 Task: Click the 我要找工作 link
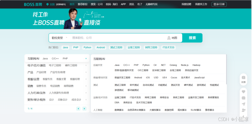(x=201, y=4)
